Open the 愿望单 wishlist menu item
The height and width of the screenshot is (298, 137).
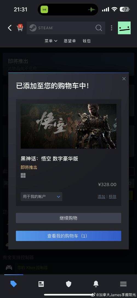click(x=70, y=41)
